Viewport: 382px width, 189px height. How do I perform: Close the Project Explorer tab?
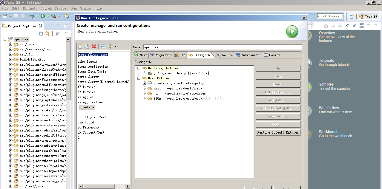click(x=40, y=26)
